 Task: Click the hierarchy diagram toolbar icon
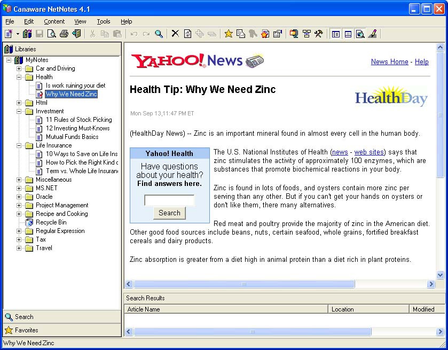(x=306, y=34)
